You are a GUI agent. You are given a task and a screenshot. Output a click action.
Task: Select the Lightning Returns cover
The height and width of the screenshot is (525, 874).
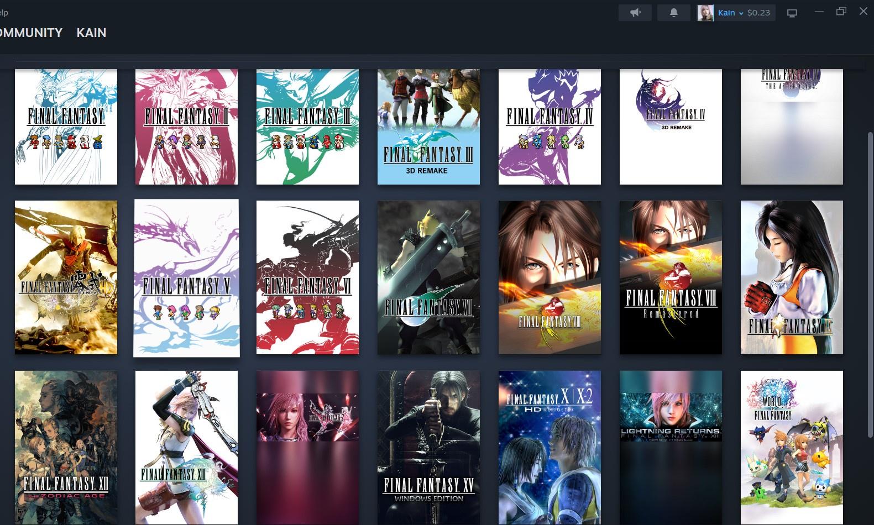(671, 448)
